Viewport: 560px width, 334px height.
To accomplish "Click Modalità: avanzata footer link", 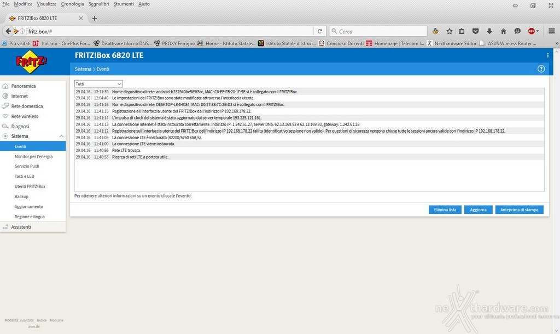I will click(19, 320).
